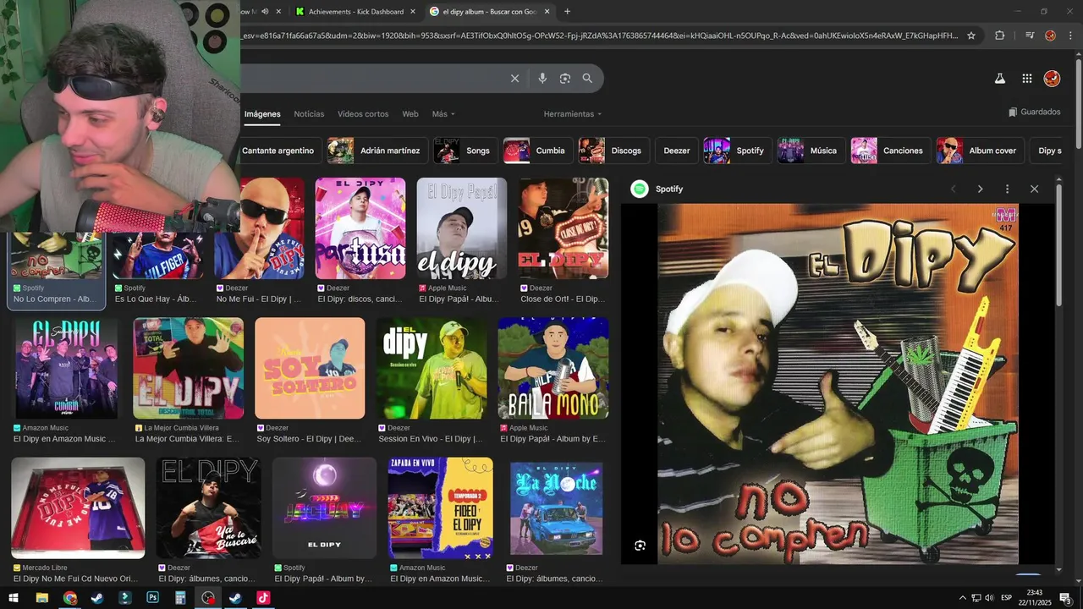Image resolution: width=1083 pixels, height=609 pixels.
Task: Open the Chrome extensions puzzle icon
Action: (1000, 36)
